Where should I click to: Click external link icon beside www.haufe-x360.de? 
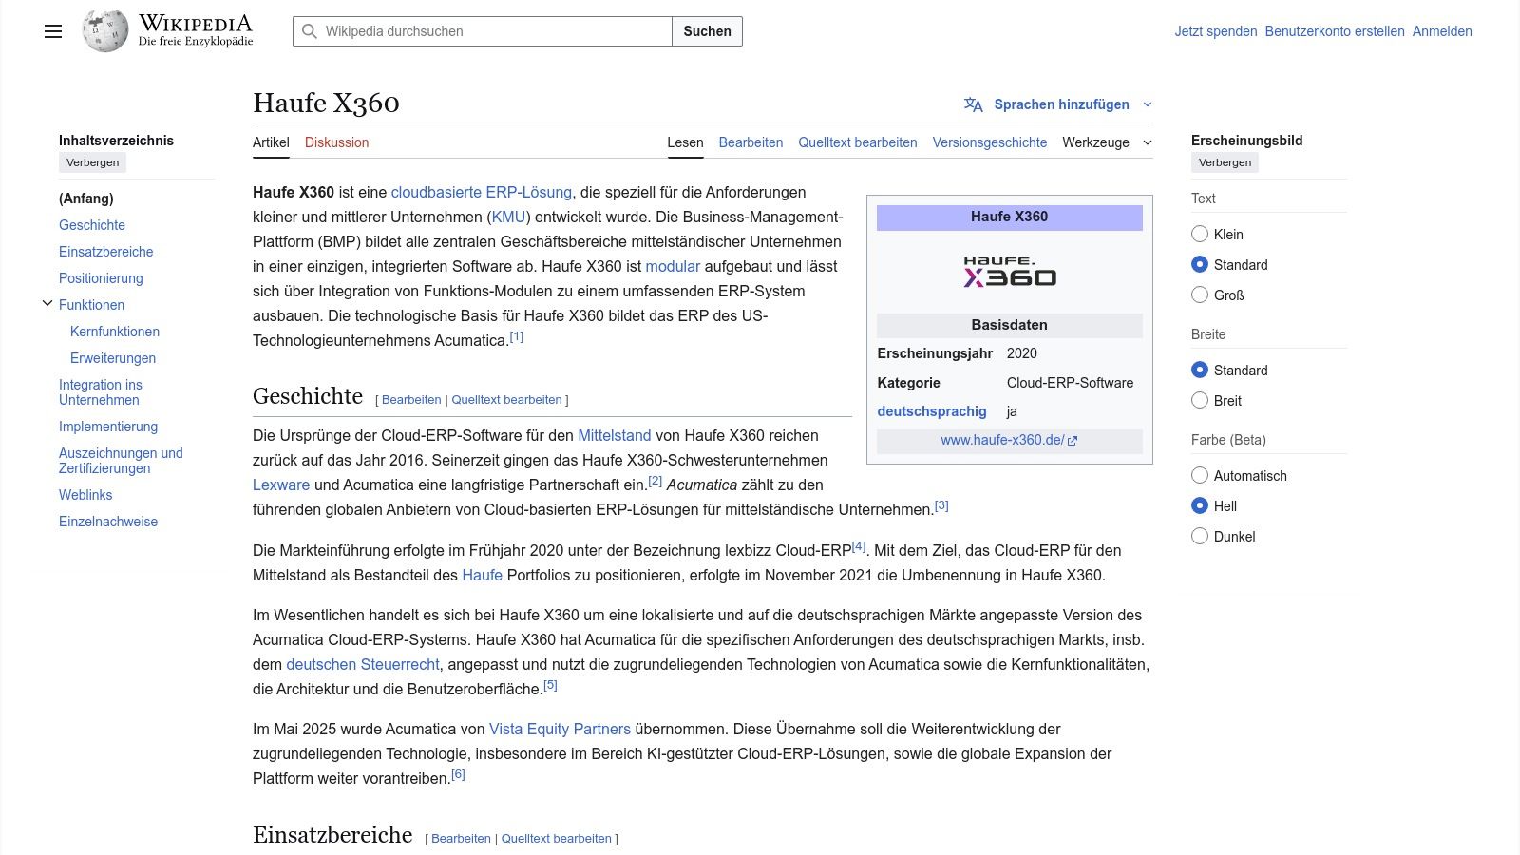1073,441
